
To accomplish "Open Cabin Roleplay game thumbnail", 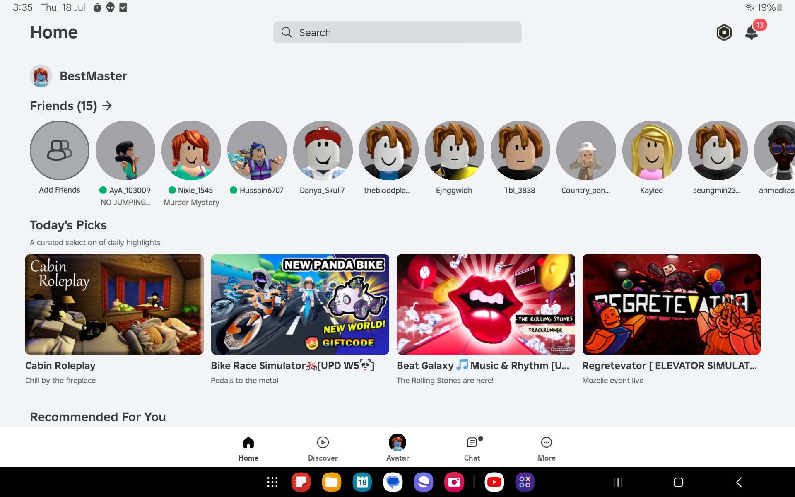I will (114, 304).
